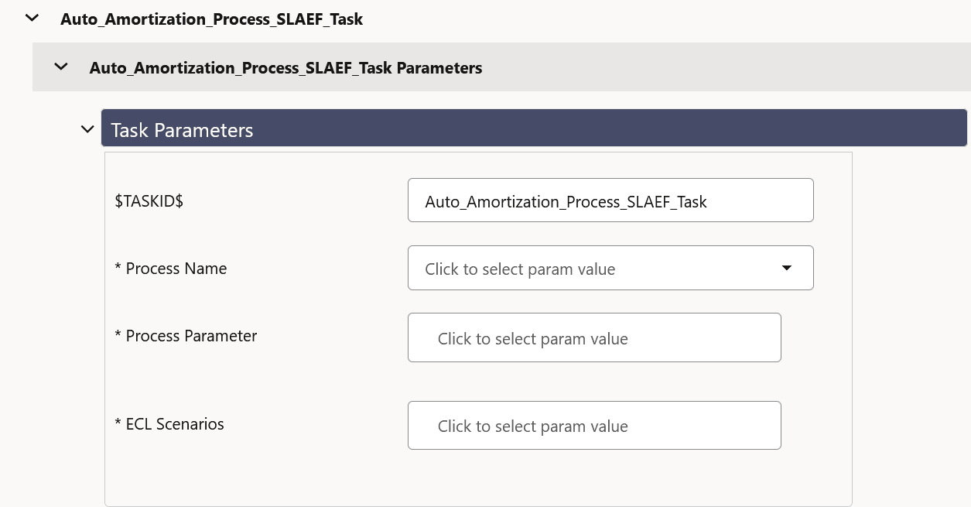Select the text Auto_Amortization_Process_SLAEF_Task in the TASKID field

566,201
